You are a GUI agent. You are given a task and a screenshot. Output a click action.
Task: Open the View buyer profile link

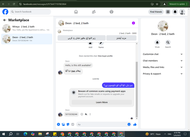point(105,56)
